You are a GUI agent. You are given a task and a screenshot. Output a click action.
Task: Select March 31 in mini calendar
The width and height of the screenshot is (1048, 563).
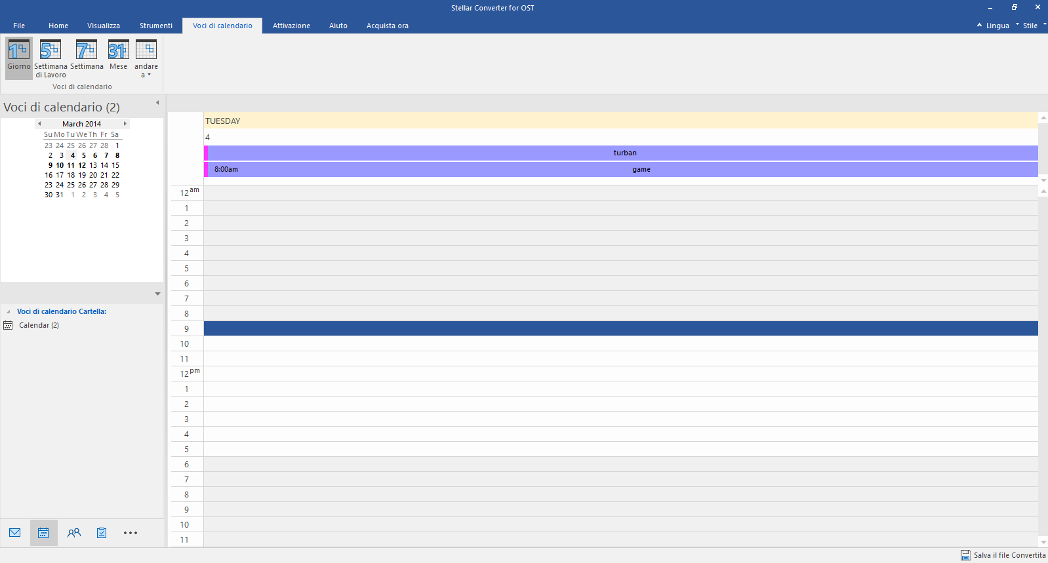(60, 195)
